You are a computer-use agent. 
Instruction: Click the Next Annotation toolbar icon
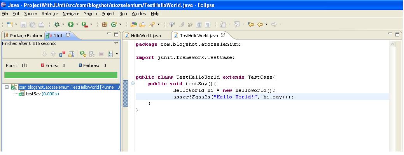click(x=223, y=25)
